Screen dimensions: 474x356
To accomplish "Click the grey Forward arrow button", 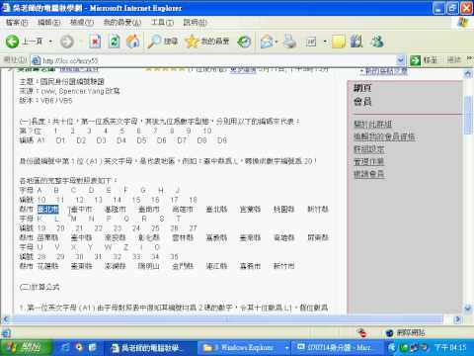I will 67,42.
